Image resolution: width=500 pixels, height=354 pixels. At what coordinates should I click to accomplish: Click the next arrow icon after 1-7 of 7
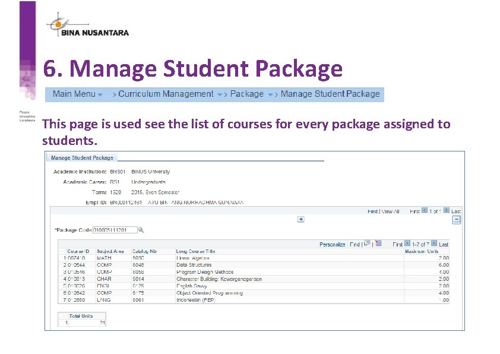click(x=434, y=243)
